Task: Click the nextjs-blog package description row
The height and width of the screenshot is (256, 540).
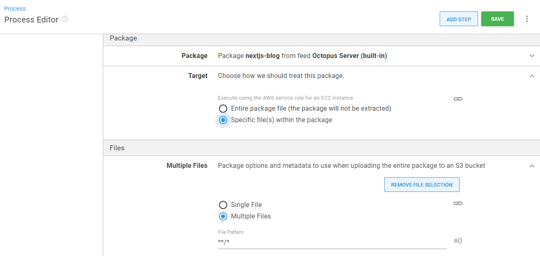Action: [302, 56]
